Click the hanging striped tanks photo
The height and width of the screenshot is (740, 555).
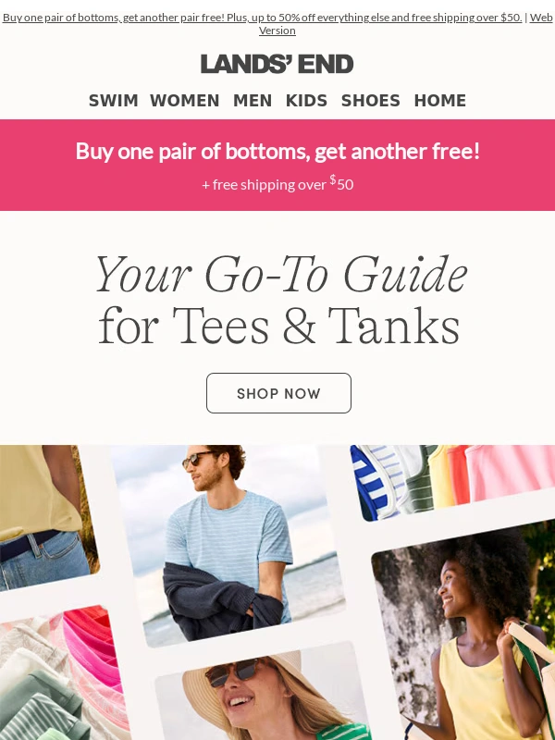click(453, 481)
